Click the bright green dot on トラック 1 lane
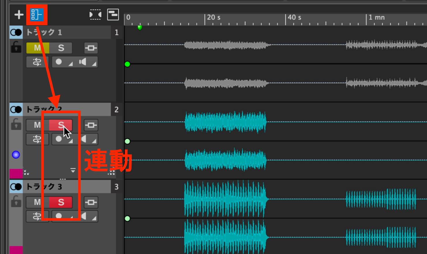Screen dimensions: 427x254 [128, 64]
